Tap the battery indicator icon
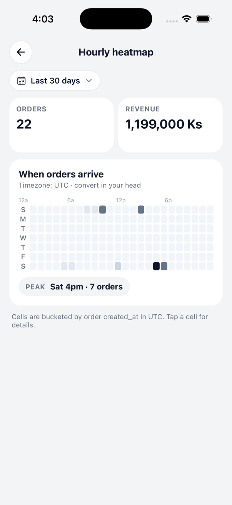Screen dimensions: 232x505 tap(203, 19)
